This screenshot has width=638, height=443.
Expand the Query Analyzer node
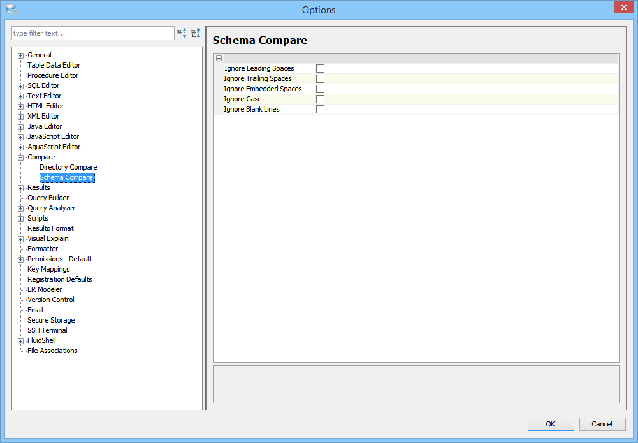[21, 208]
